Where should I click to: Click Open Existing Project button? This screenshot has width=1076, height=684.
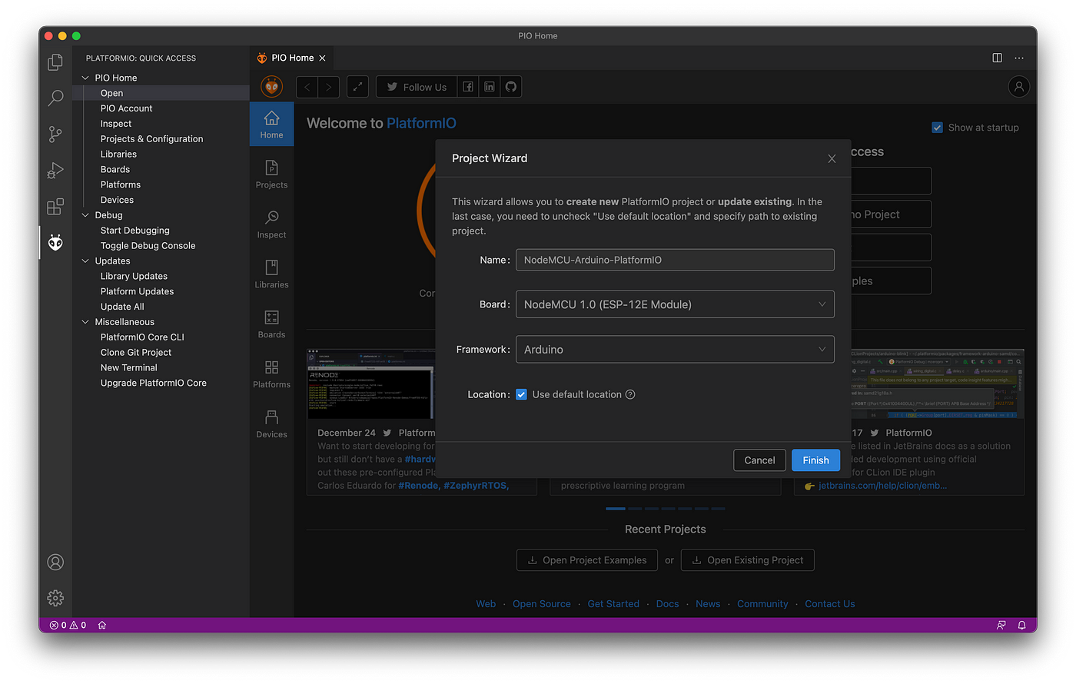click(x=748, y=560)
